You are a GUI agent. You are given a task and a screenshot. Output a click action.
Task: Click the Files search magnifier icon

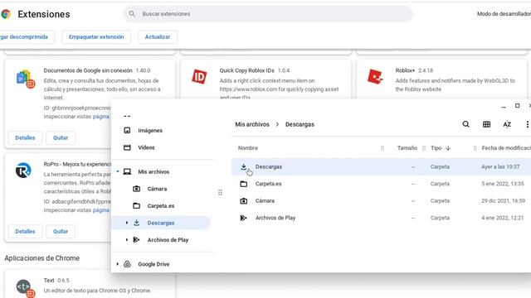click(466, 124)
